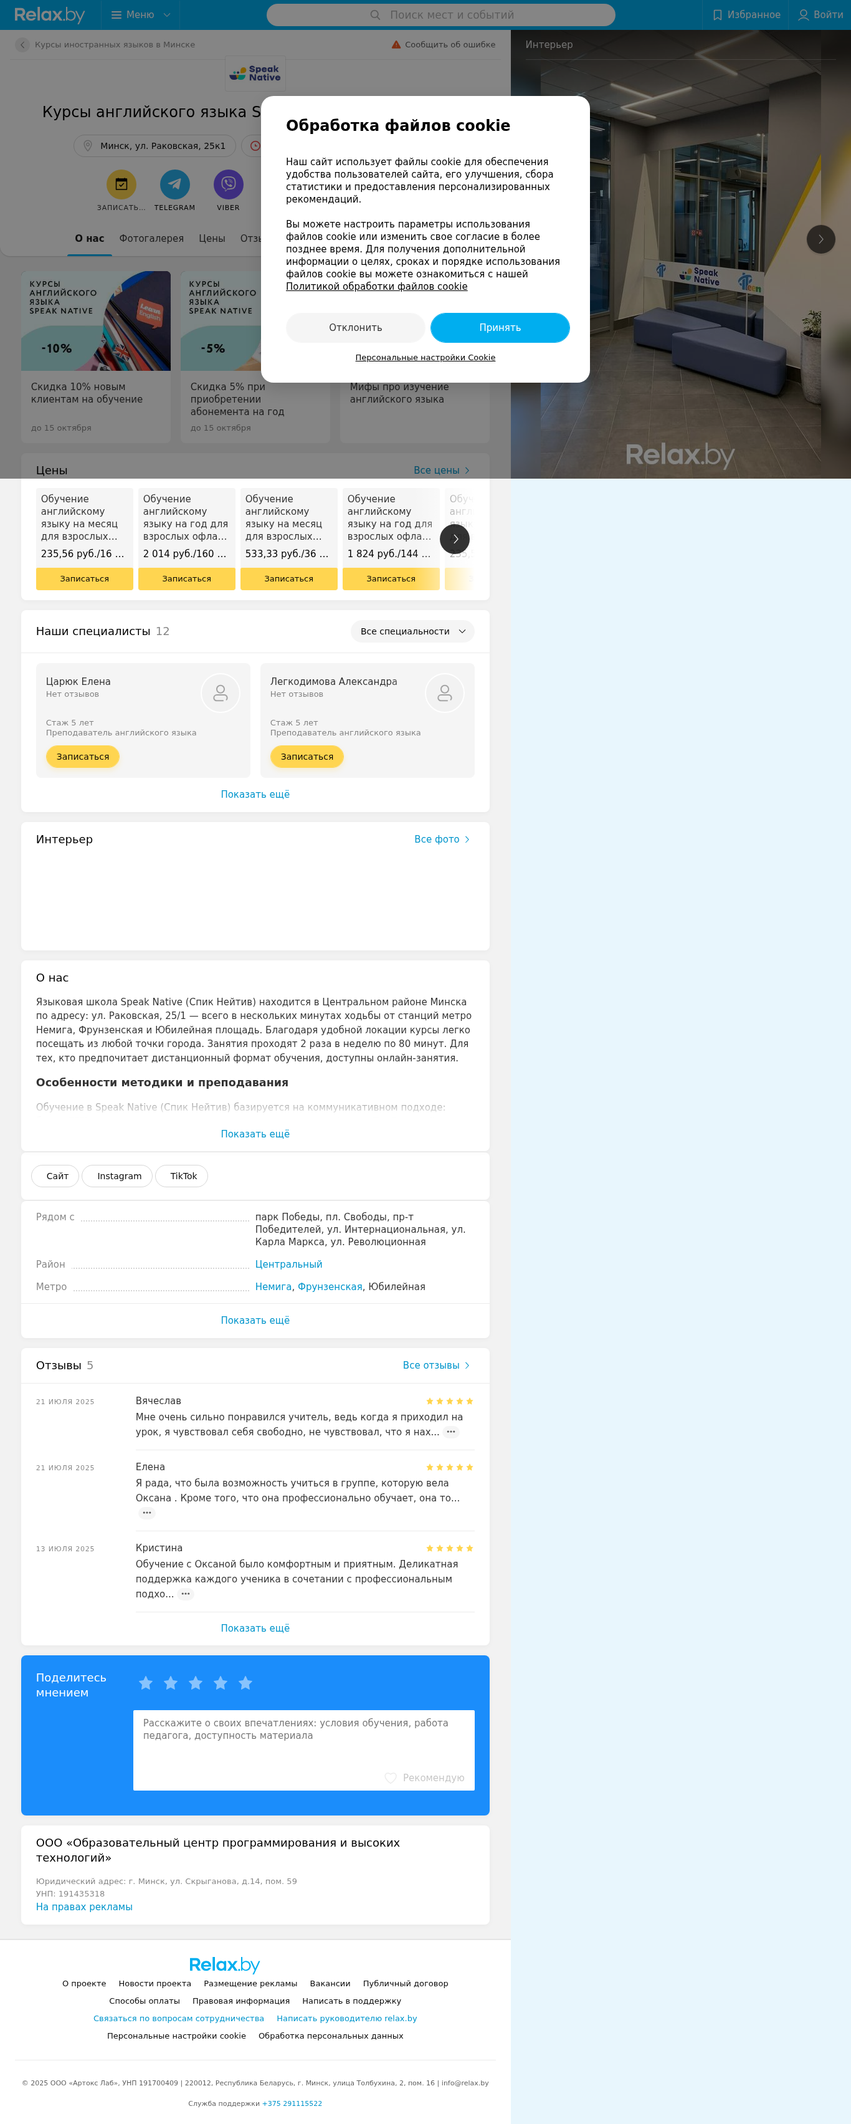Decline cookies with Отклонить
The height and width of the screenshot is (2124, 851).
point(356,327)
